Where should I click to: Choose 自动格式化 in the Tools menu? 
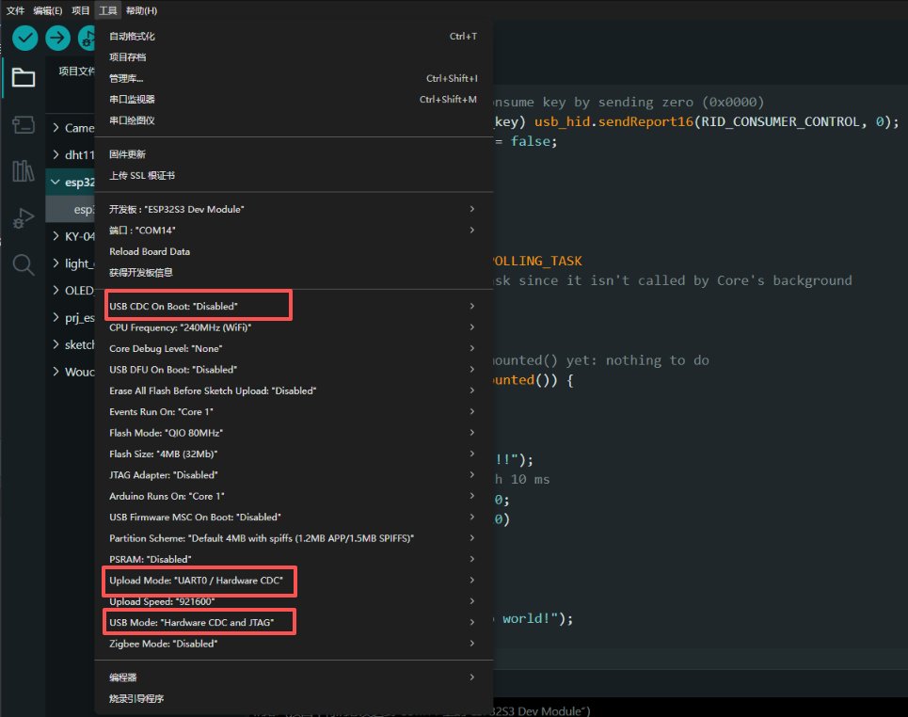point(132,36)
